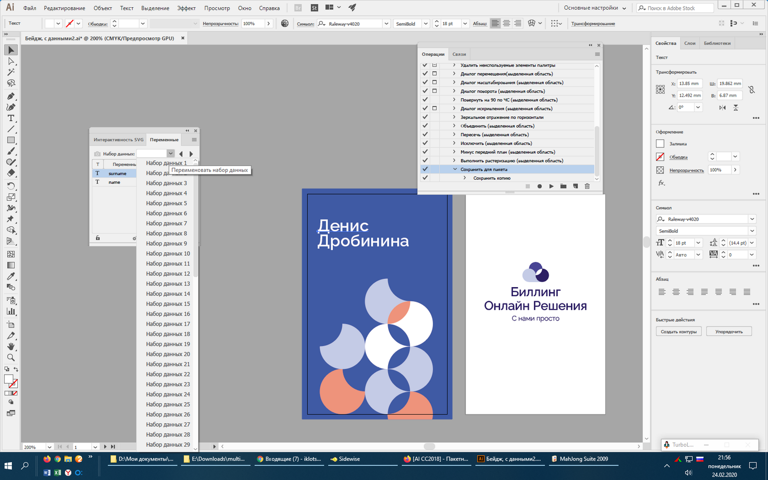Switch to Слои tab
Image resolution: width=768 pixels, height=480 pixels.
pos(690,43)
